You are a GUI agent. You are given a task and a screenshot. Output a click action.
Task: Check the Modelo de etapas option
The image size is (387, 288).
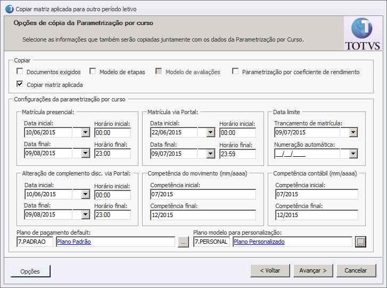click(x=93, y=71)
